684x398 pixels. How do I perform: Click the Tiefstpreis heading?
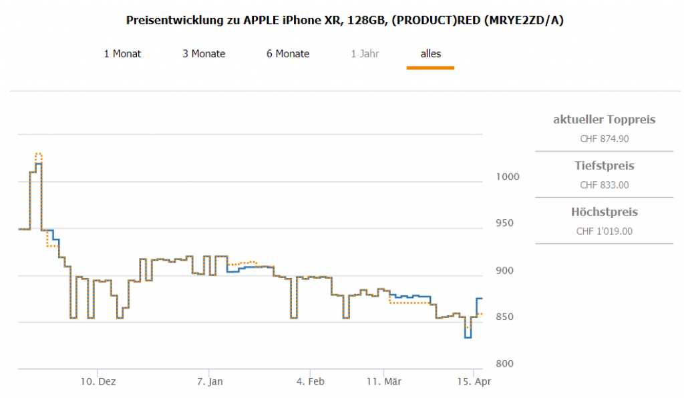click(604, 166)
